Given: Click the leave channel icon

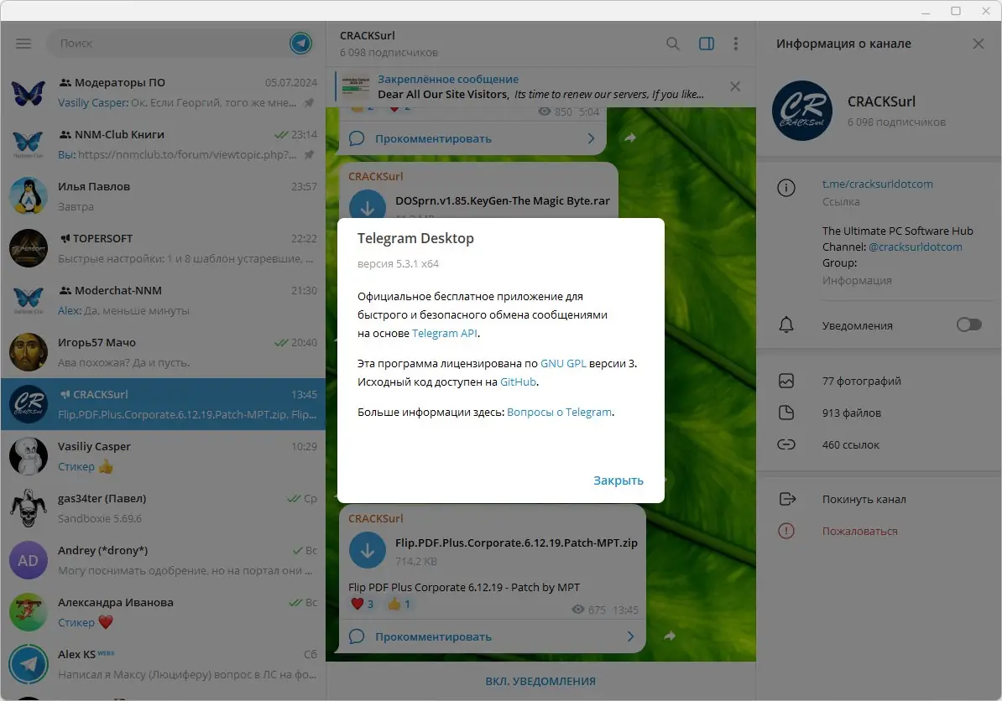Looking at the screenshot, I should pos(787,499).
